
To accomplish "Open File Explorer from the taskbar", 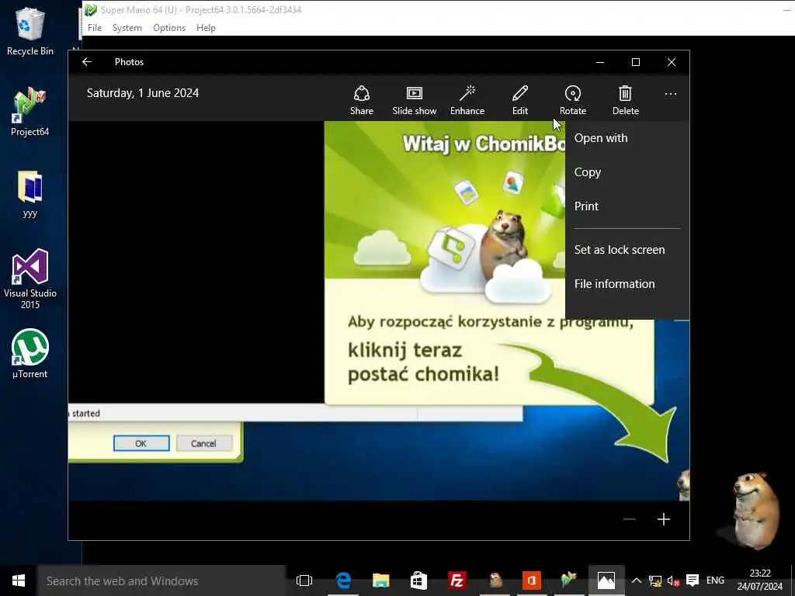I will point(380,580).
